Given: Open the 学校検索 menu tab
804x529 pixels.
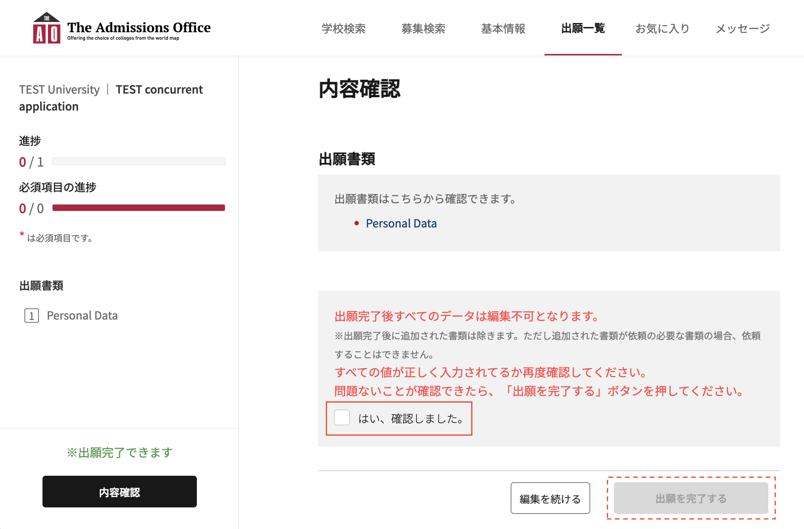Looking at the screenshot, I should (x=343, y=28).
